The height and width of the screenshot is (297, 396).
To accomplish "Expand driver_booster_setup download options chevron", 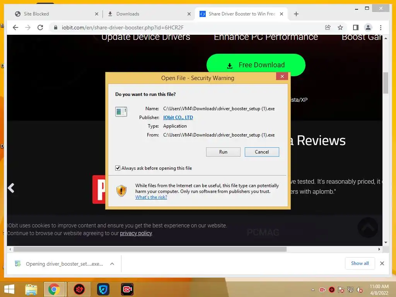I will tap(112, 264).
